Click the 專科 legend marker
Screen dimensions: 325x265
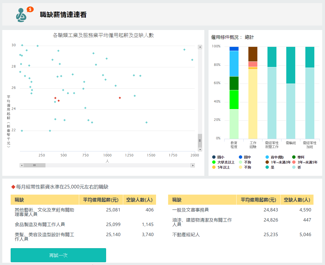click(294, 157)
